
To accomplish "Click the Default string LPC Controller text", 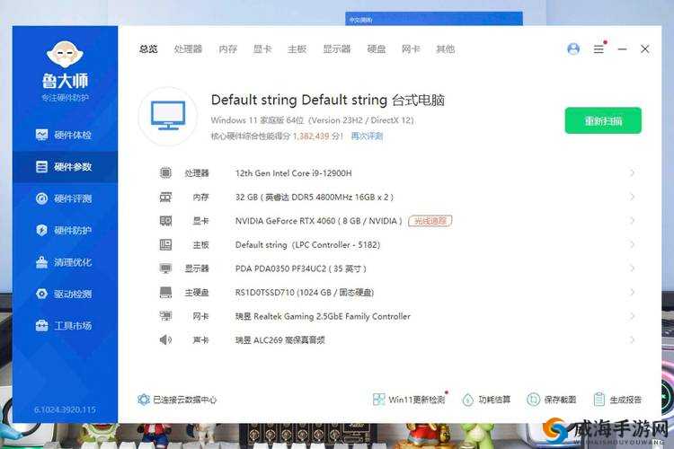I will pos(307,244).
